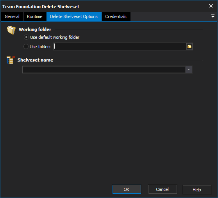
Task: Open the Runtime tab
Action: click(x=35, y=16)
